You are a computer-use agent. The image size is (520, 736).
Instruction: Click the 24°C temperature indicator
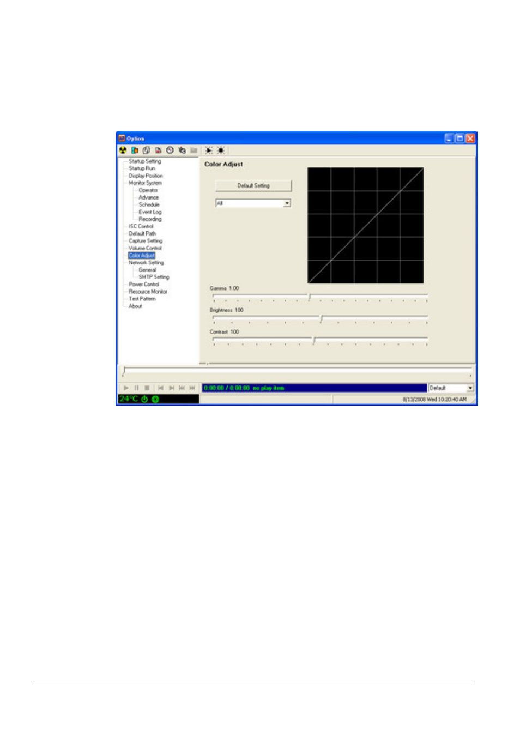128,399
